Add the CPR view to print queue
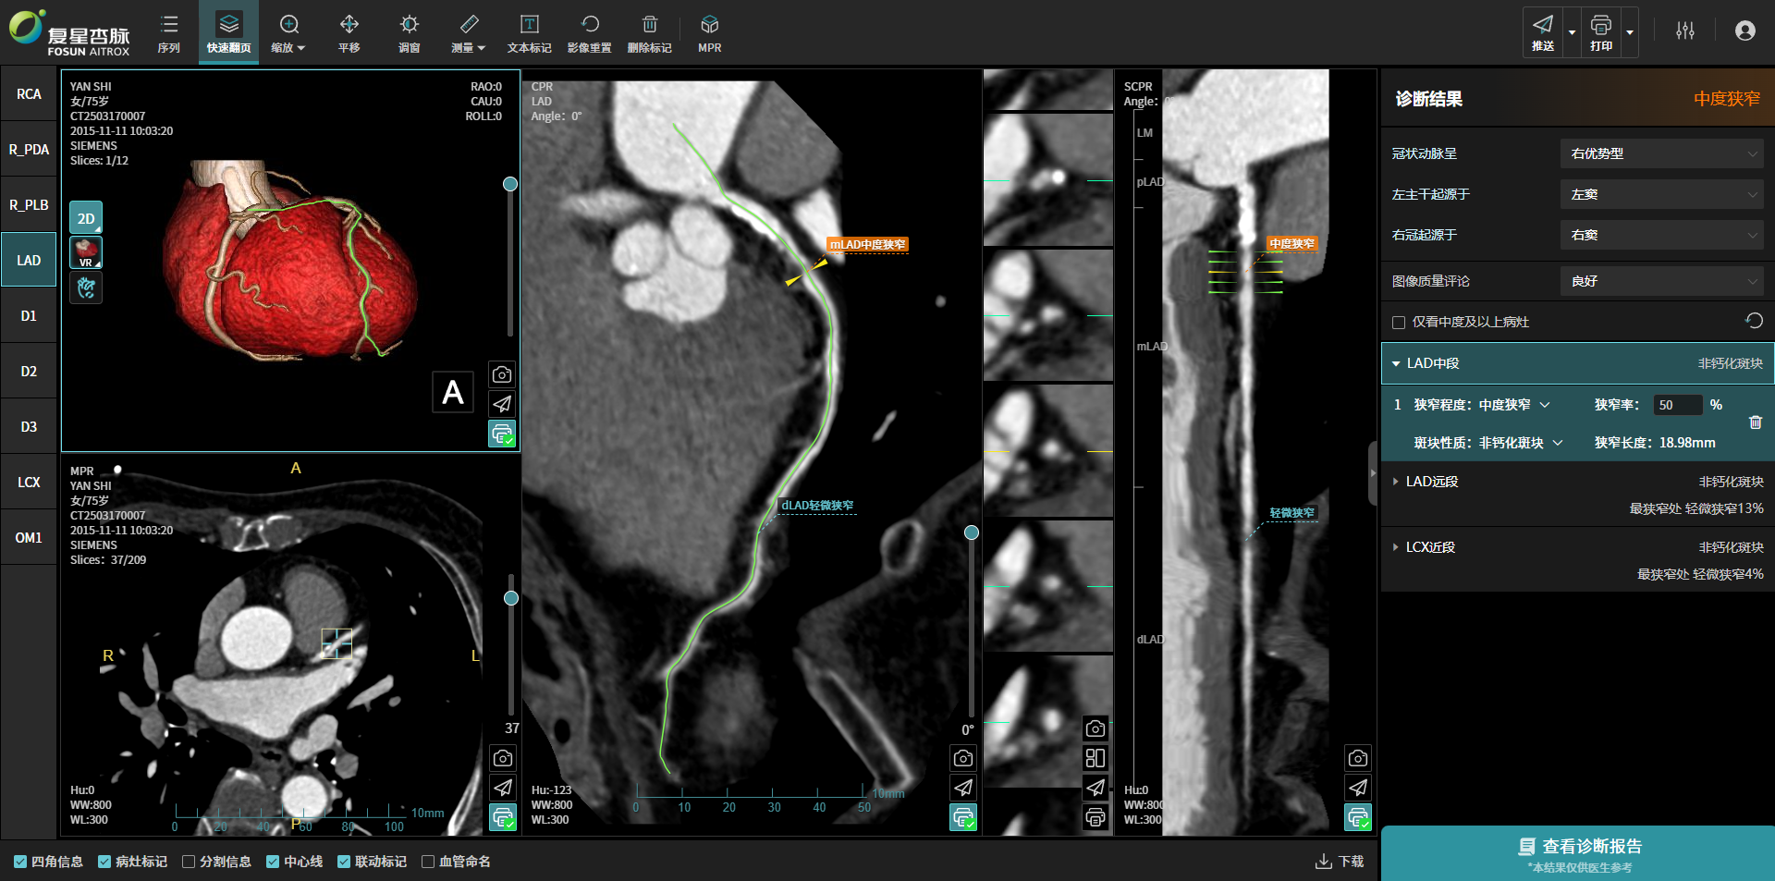 [x=963, y=817]
